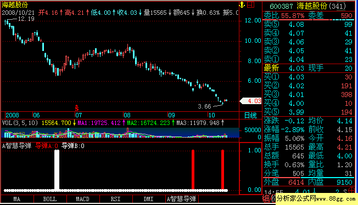Click the first red 导弹A signal bar

[193, 170]
